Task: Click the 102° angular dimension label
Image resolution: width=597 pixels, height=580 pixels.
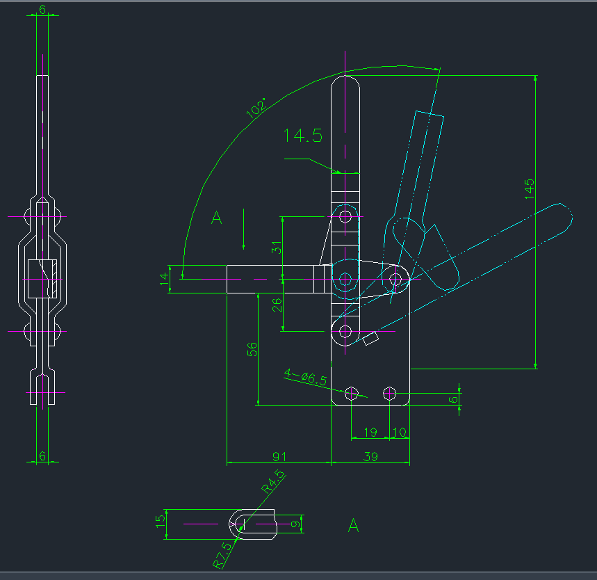Action: pos(256,108)
